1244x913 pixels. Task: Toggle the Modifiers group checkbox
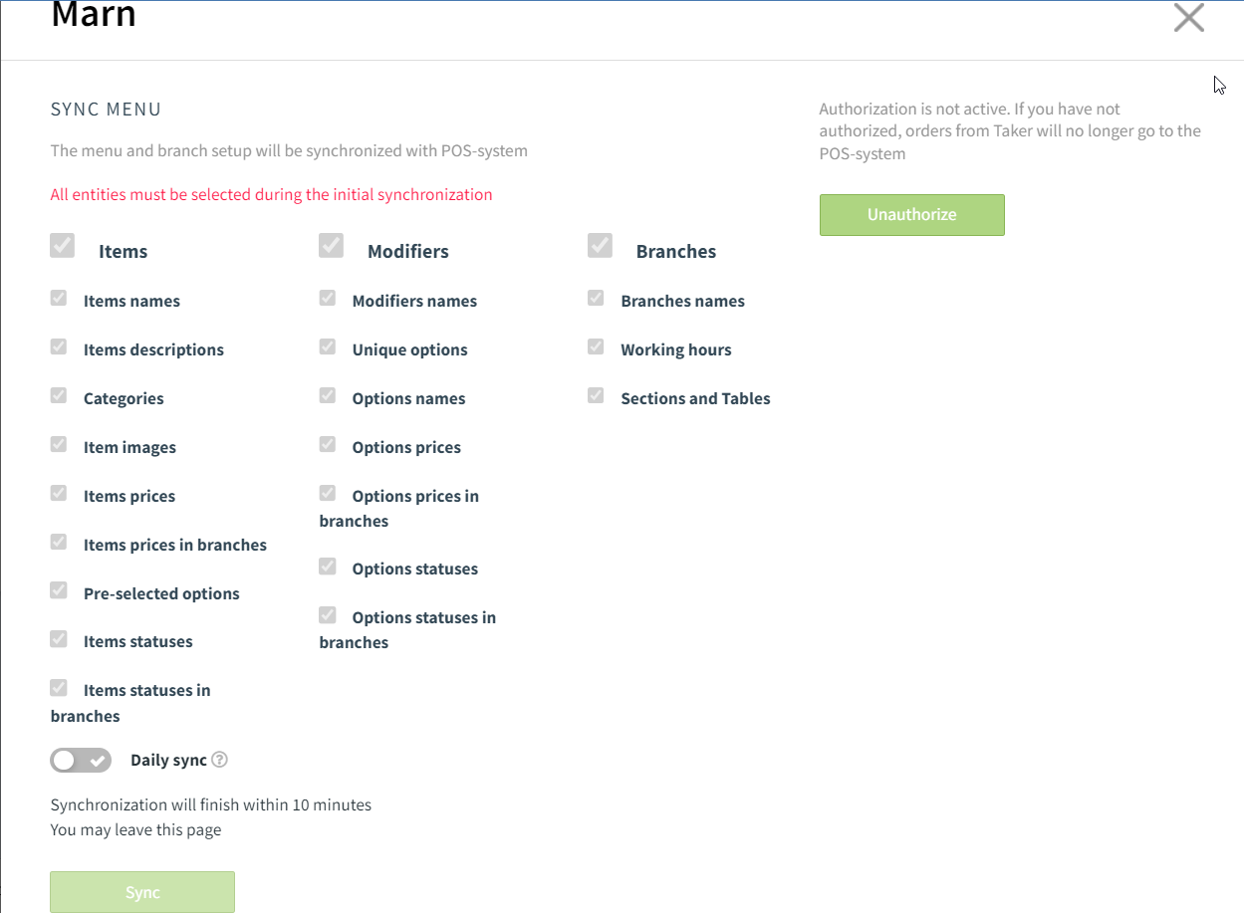tap(332, 246)
